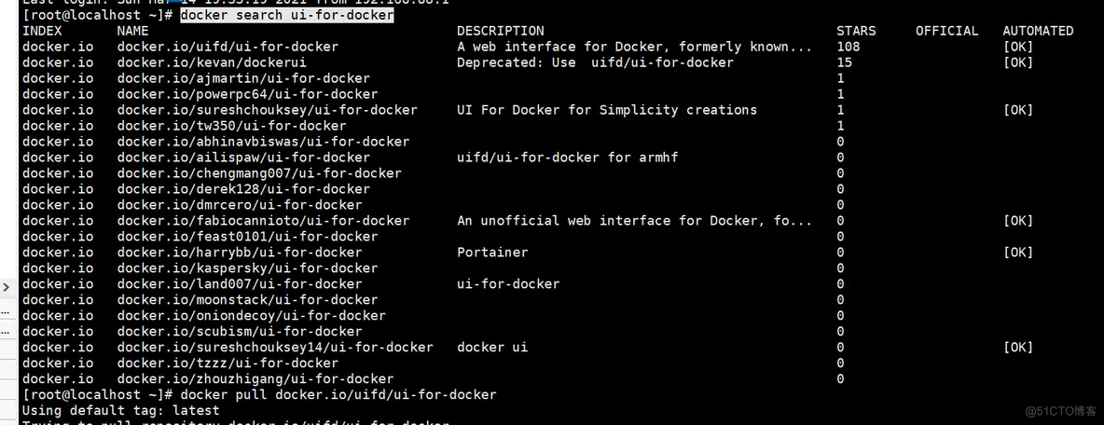
Task: Select the INDEX column header
Action: [42, 31]
